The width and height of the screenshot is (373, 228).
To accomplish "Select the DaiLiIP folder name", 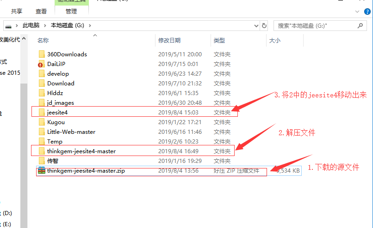I will point(56,64).
